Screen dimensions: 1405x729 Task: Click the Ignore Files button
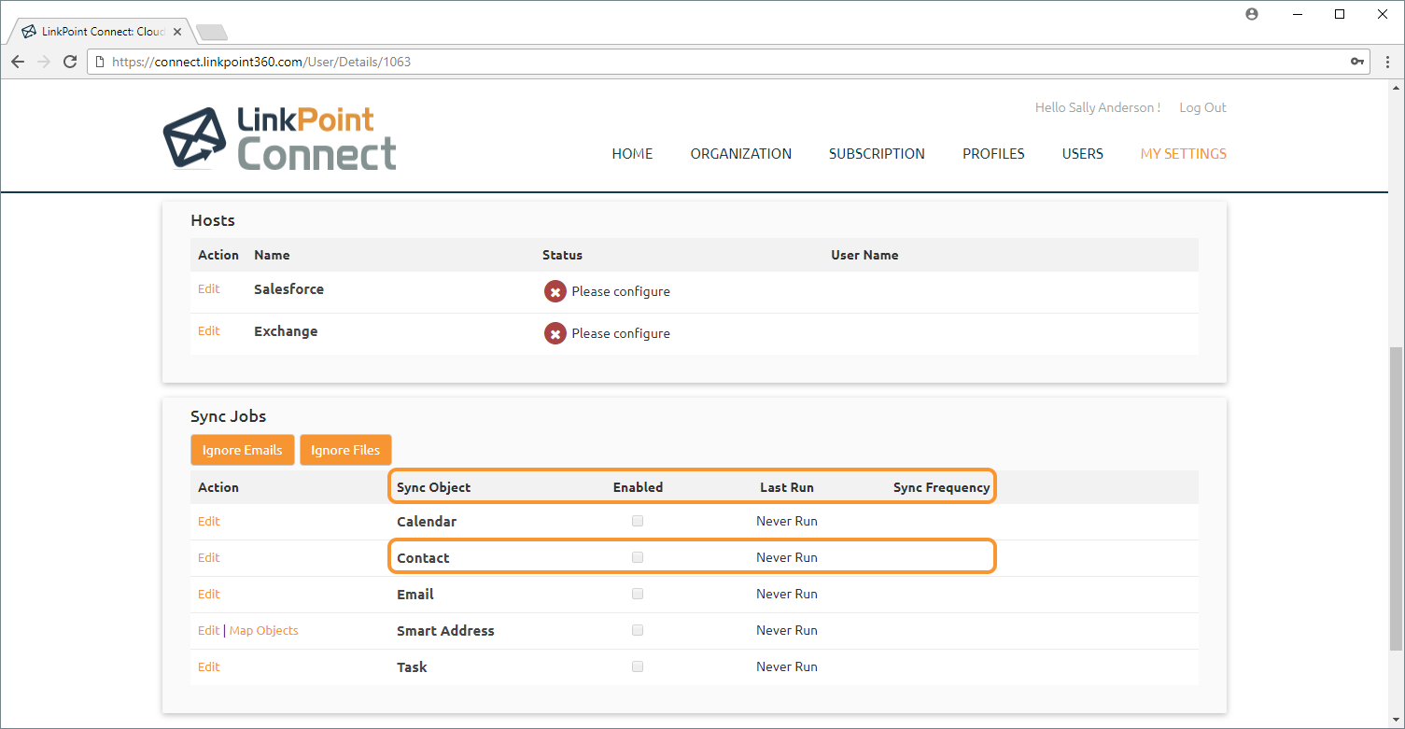pyautogui.click(x=345, y=450)
